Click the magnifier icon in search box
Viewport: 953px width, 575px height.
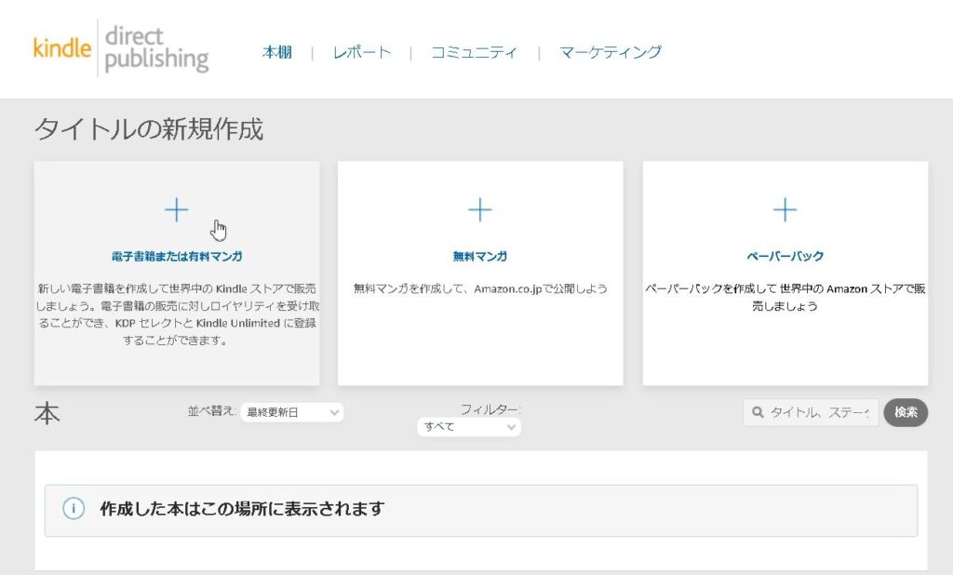[758, 412]
